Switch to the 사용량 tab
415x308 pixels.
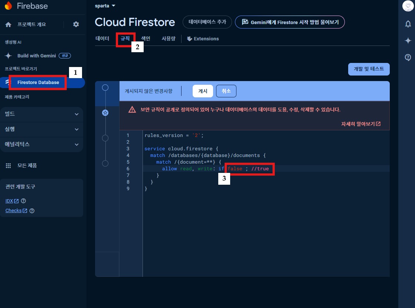tap(168, 38)
